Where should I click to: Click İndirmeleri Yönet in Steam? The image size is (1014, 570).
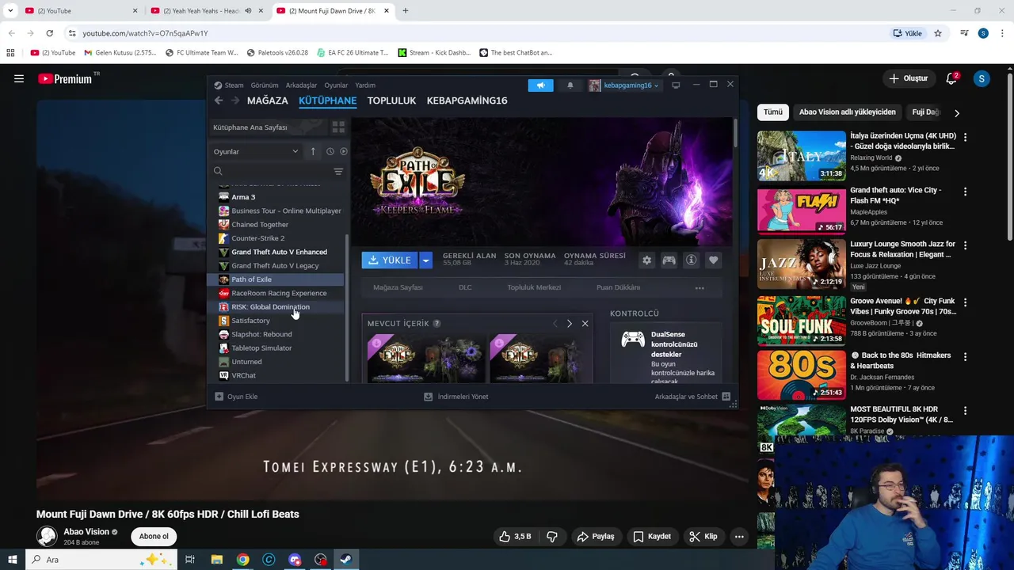point(456,397)
